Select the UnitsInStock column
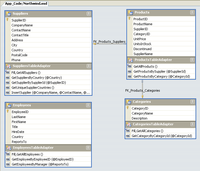200x171 pixels. [164, 44]
